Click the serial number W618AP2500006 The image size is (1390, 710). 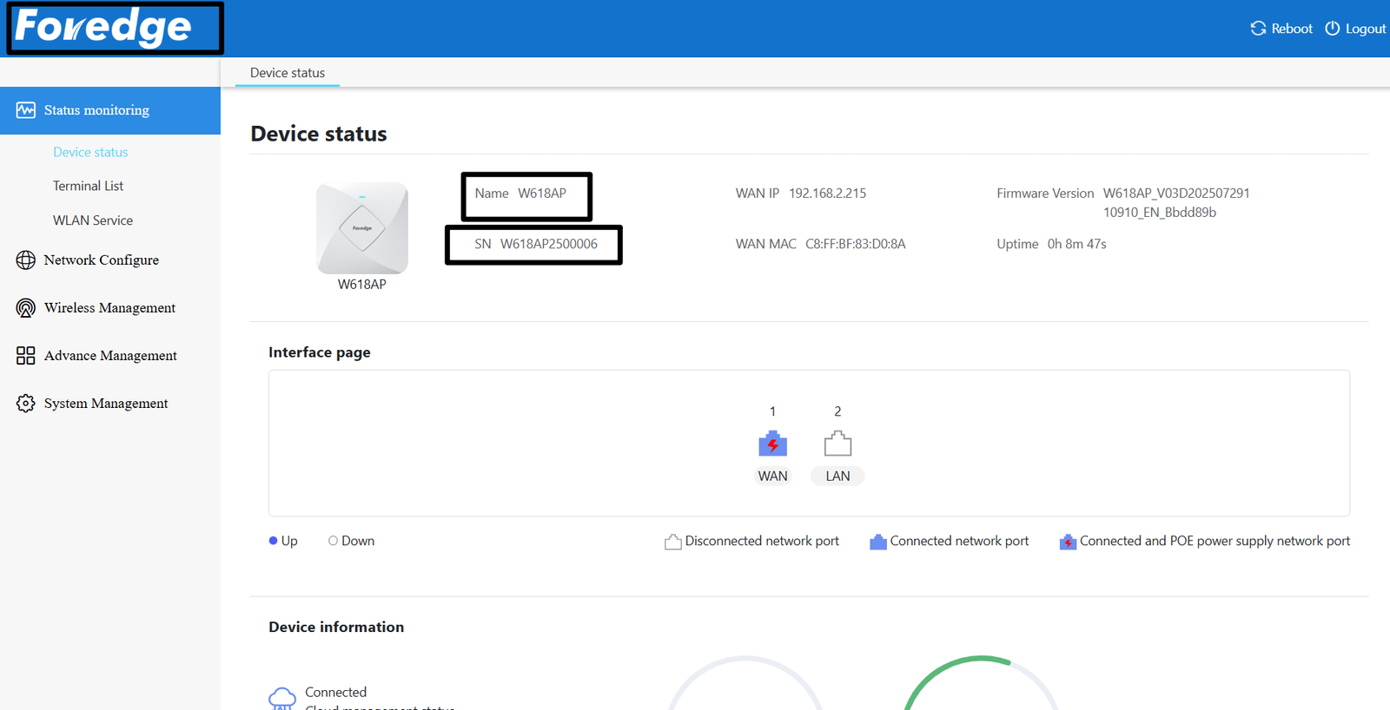[549, 244]
